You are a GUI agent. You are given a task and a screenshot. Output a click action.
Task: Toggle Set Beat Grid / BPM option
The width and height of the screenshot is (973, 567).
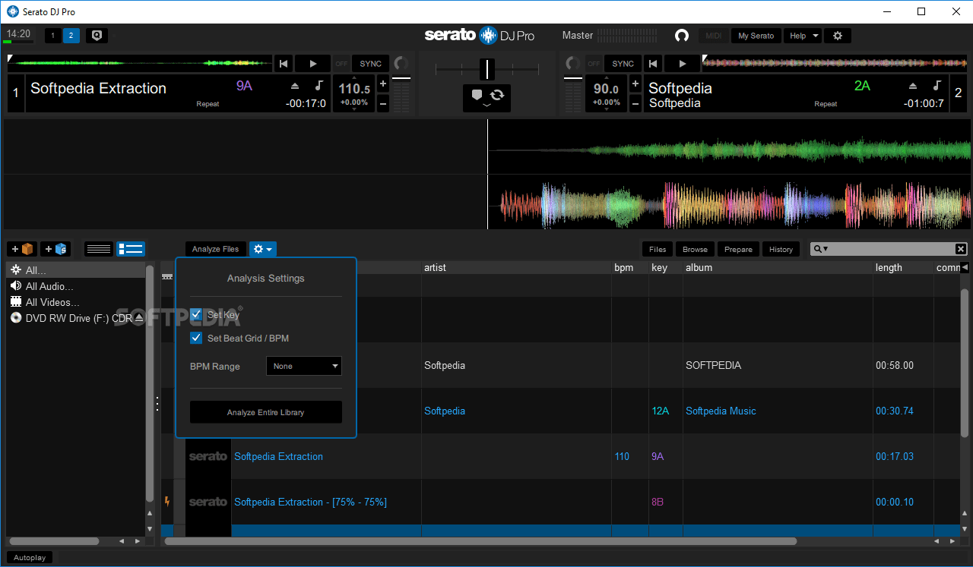click(x=196, y=338)
